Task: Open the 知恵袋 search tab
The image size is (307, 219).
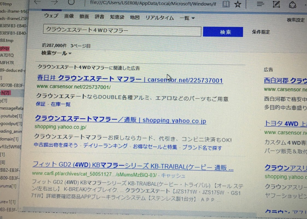Action: (x=117, y=17)
